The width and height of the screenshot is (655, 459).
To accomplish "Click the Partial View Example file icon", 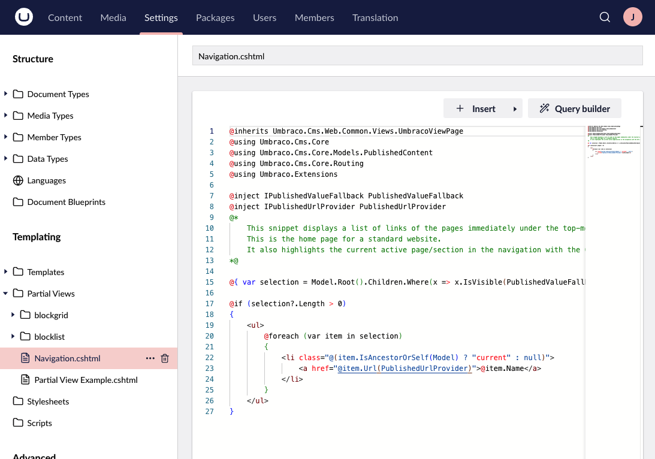I will click(25, 380).
